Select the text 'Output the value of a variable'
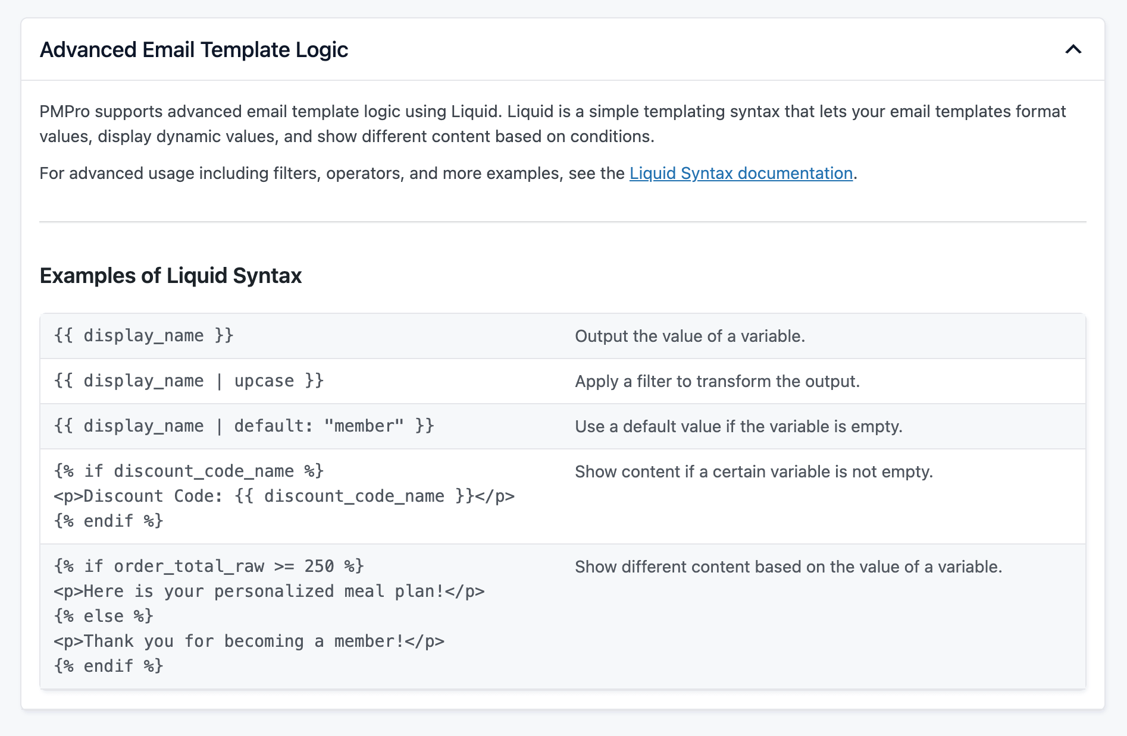 click(689, 335)
